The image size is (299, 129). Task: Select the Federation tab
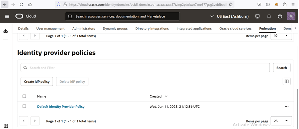click(x=267, y=28)
